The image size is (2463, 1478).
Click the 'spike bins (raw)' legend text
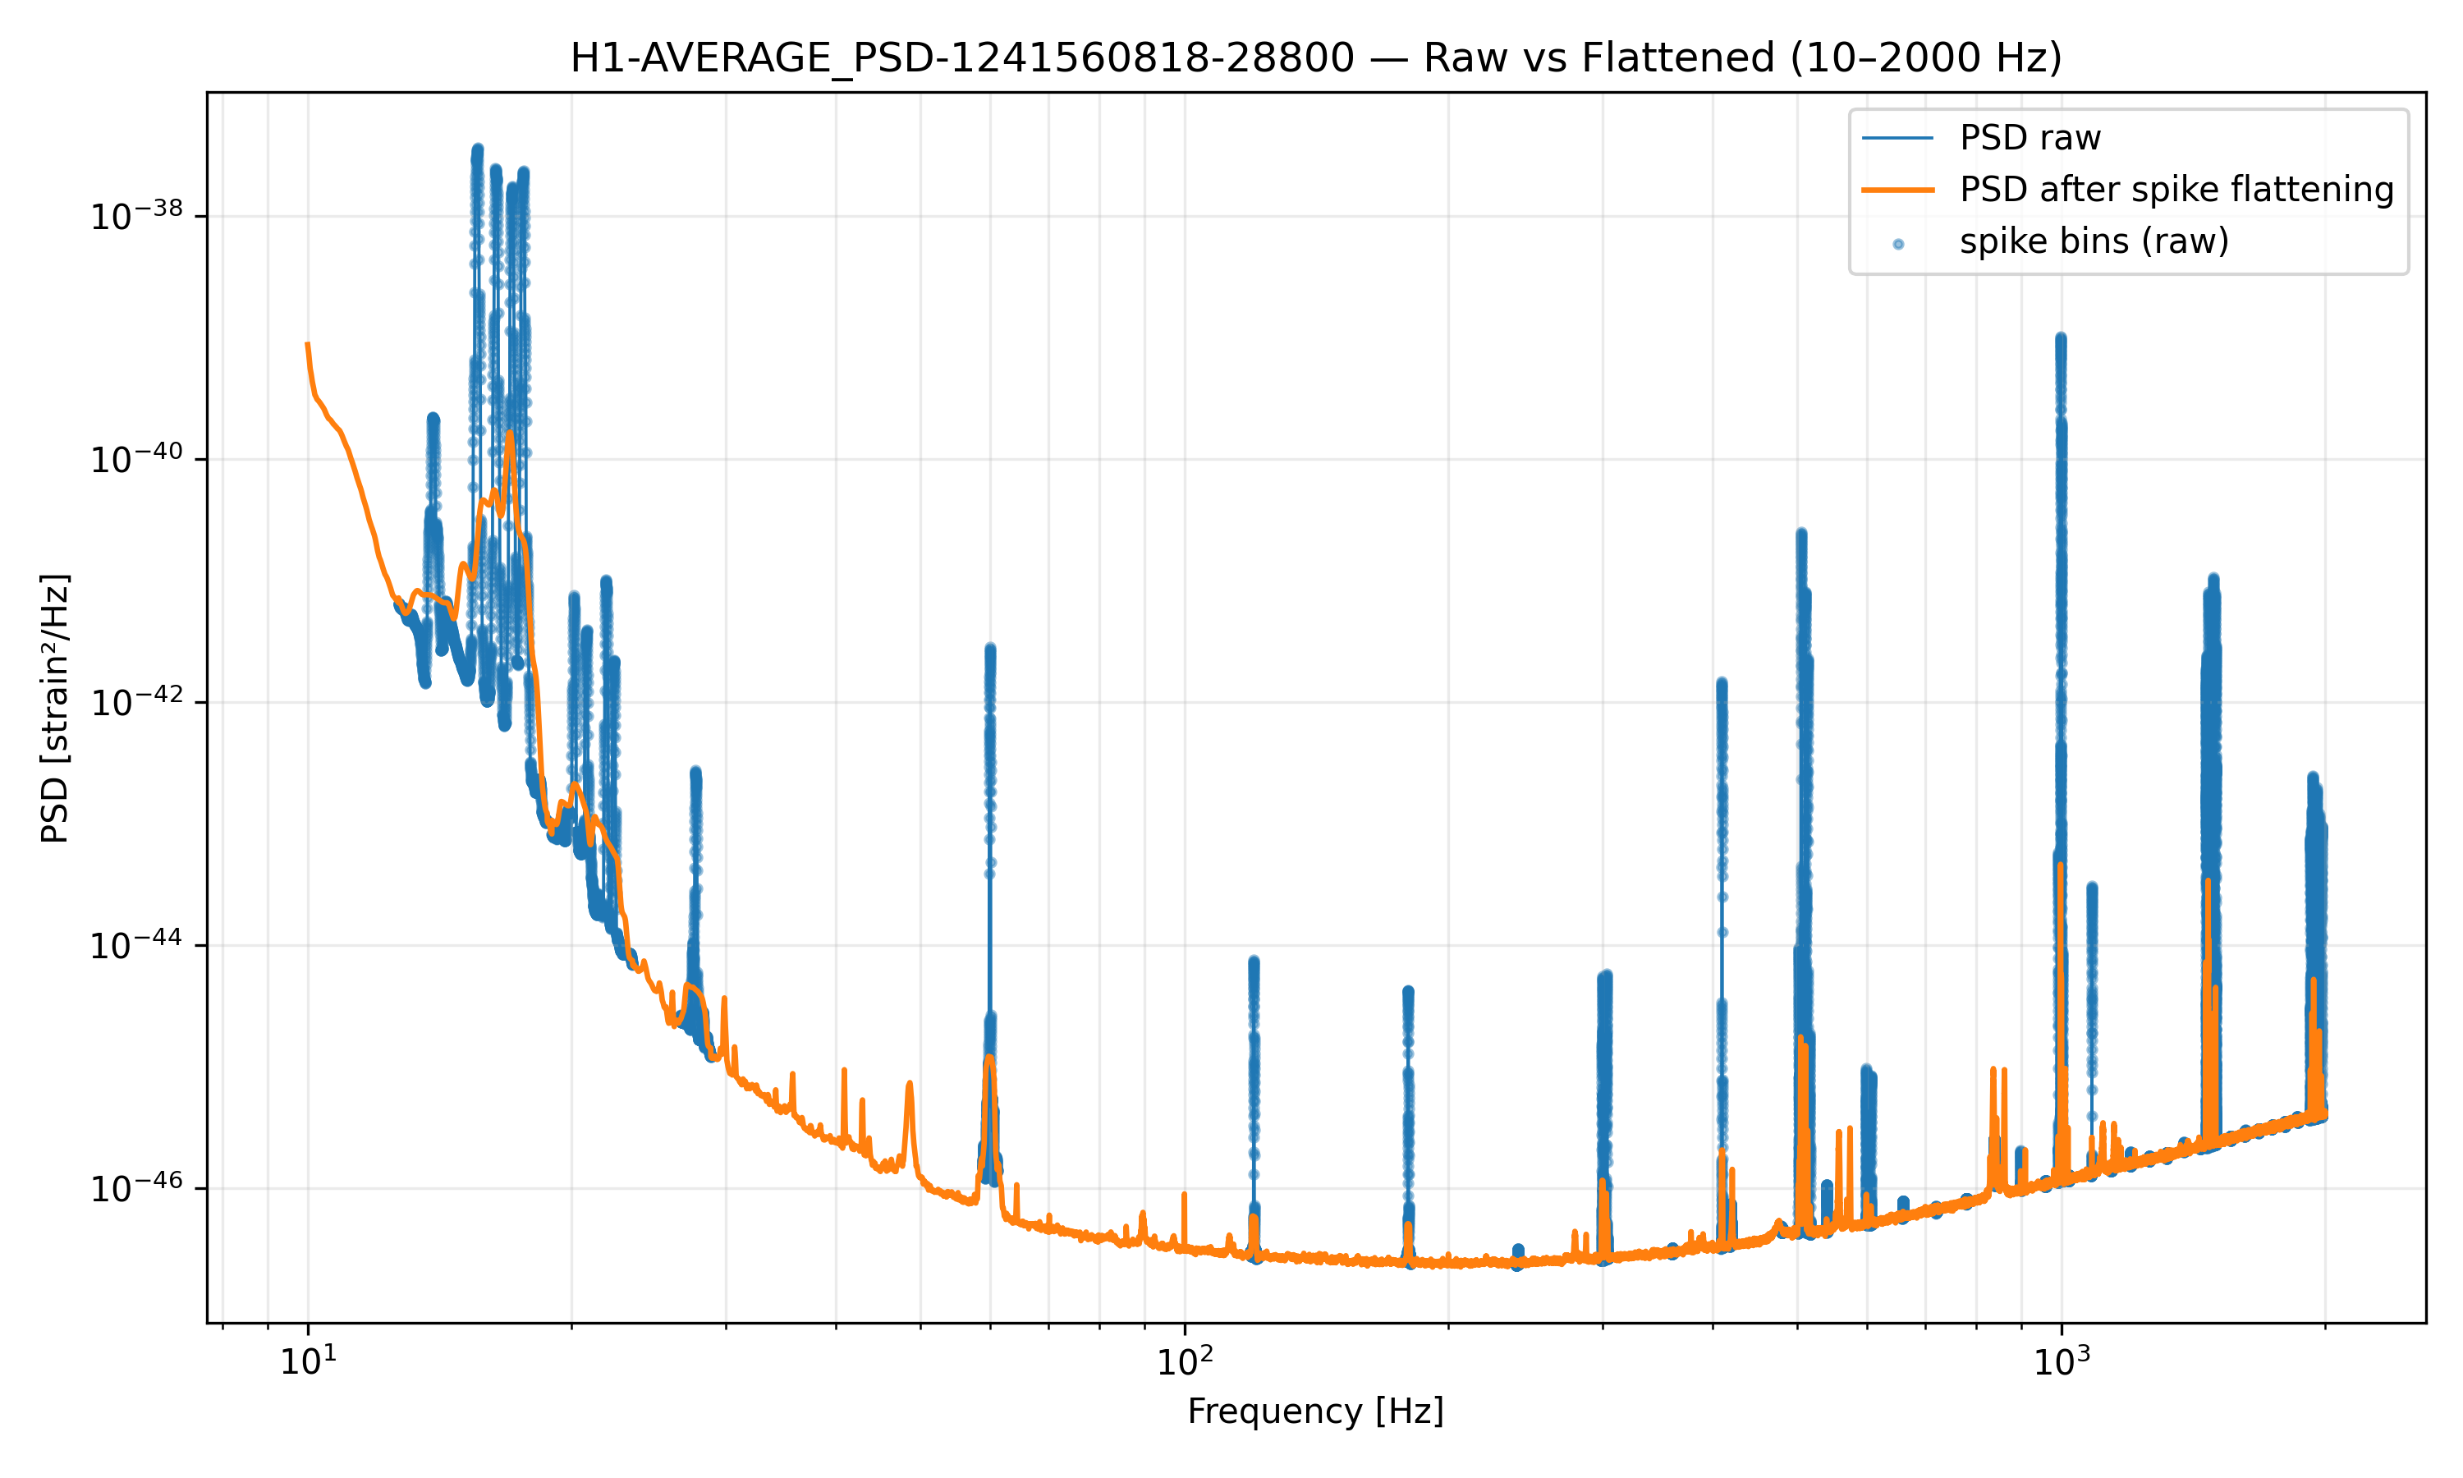(2093, 241)
